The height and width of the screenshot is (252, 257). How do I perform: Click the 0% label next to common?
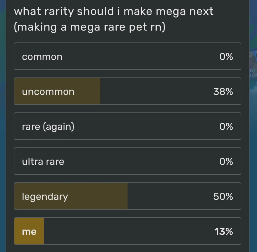coord(227,57)
